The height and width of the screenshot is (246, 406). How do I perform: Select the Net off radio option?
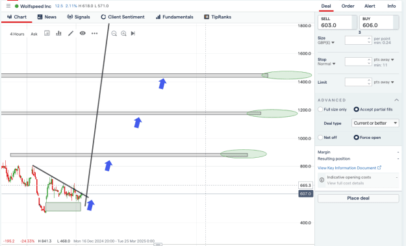(x=320, y=138)
